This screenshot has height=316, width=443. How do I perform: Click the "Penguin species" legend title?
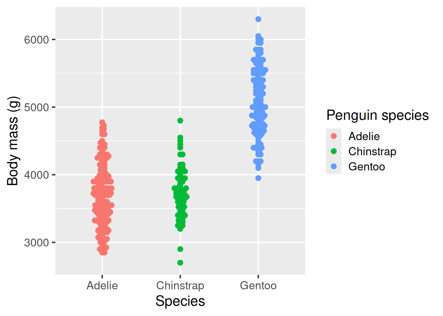pyautogui.click(x=377, y=115)
